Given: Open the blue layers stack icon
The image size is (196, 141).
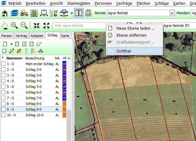Looking at the screenshot, I should (x=15, y=13).
